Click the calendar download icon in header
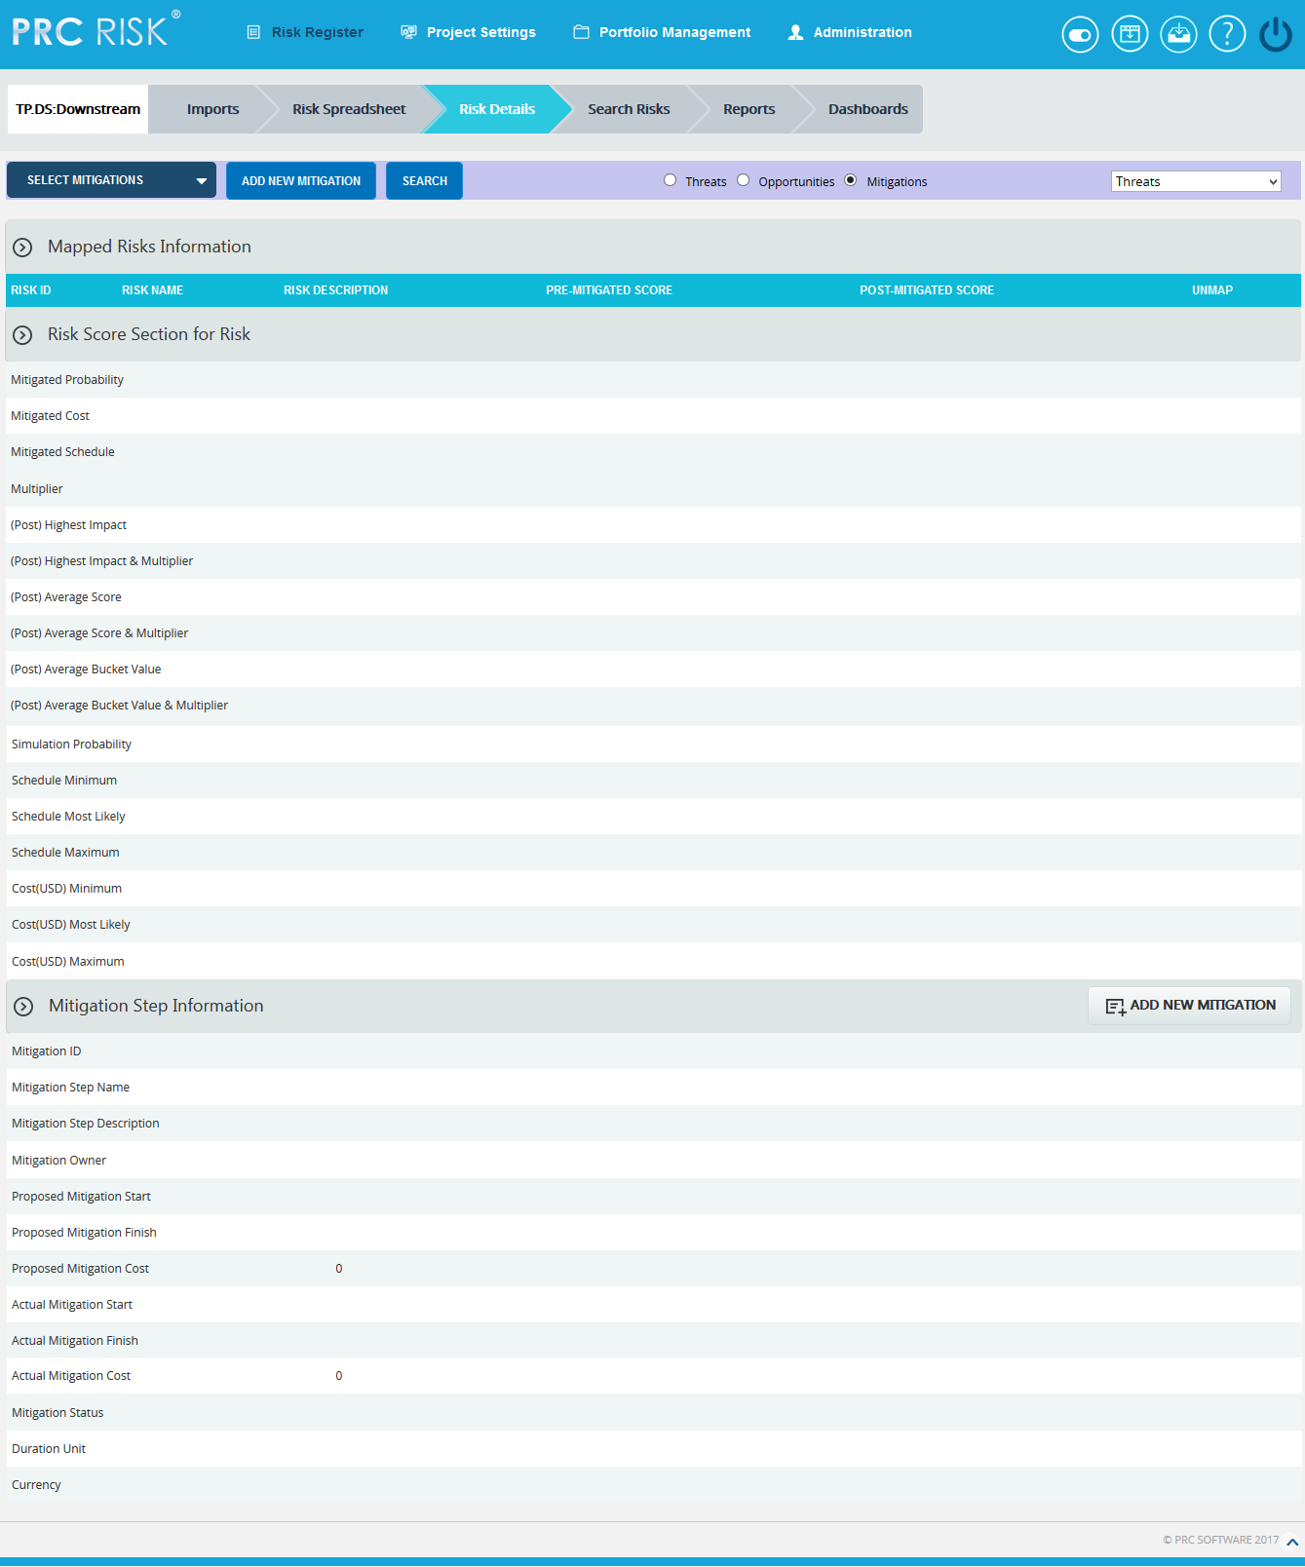The width and height of the screenshot is (1305, 1567). 1130,35
